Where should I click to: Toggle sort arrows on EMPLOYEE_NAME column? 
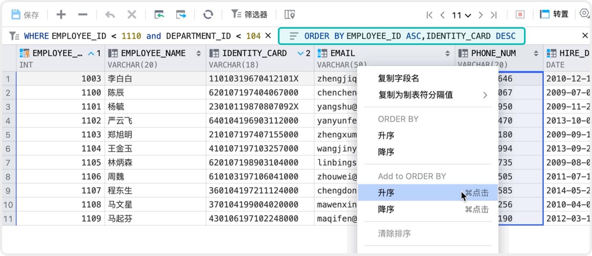(x=198, y=53)
